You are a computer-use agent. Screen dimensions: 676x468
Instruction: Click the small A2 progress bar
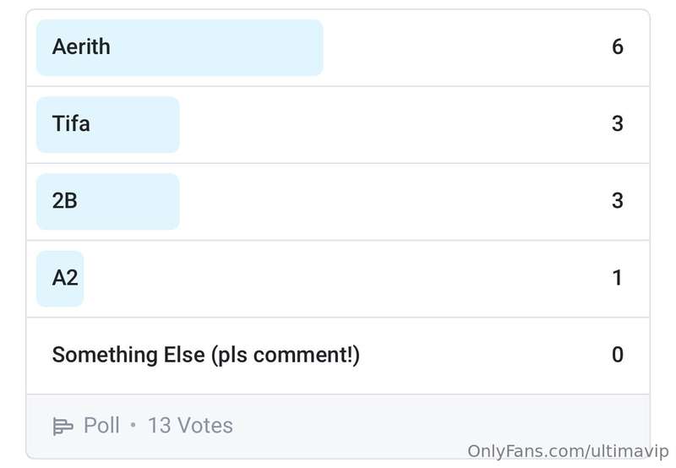tap(60, 279)
